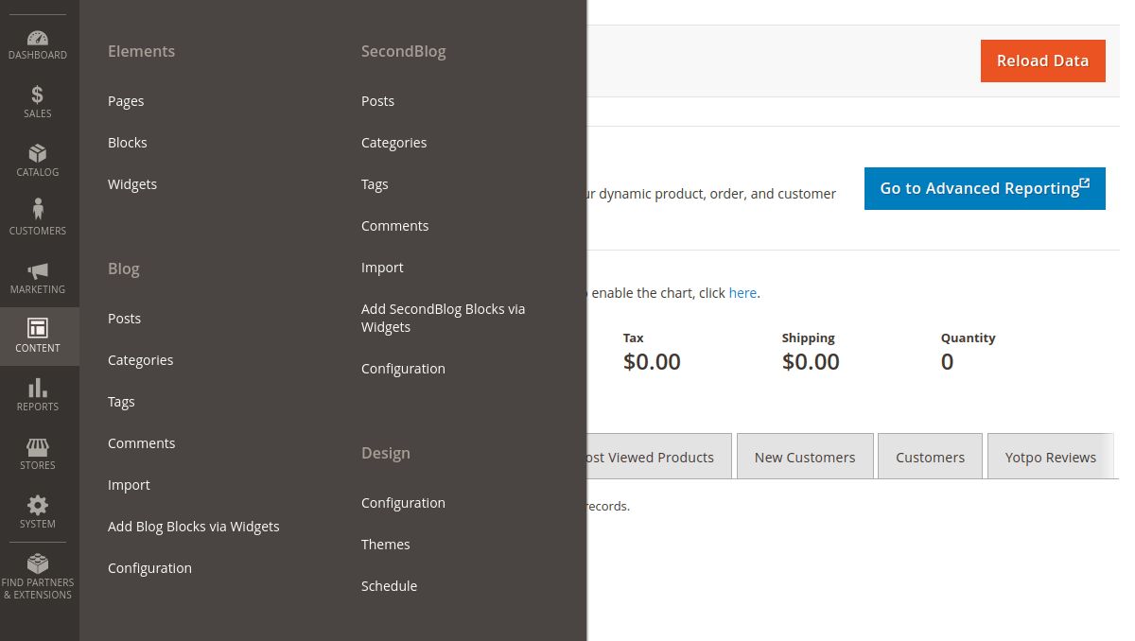Click the 'here' link to enable chart
Screen dimensions: 1135x641
(x=742, y=292)
